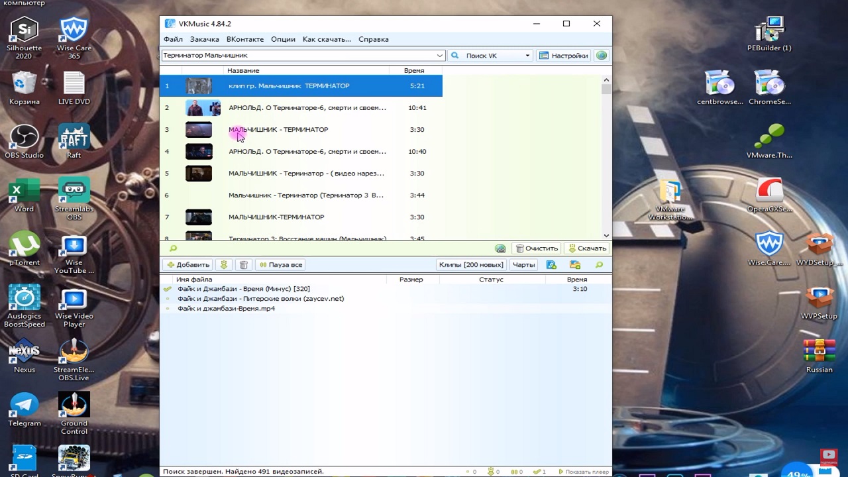Click Показать плеер in status bar
The width and height of the screenshot is (848, 477).
point(584,472)
